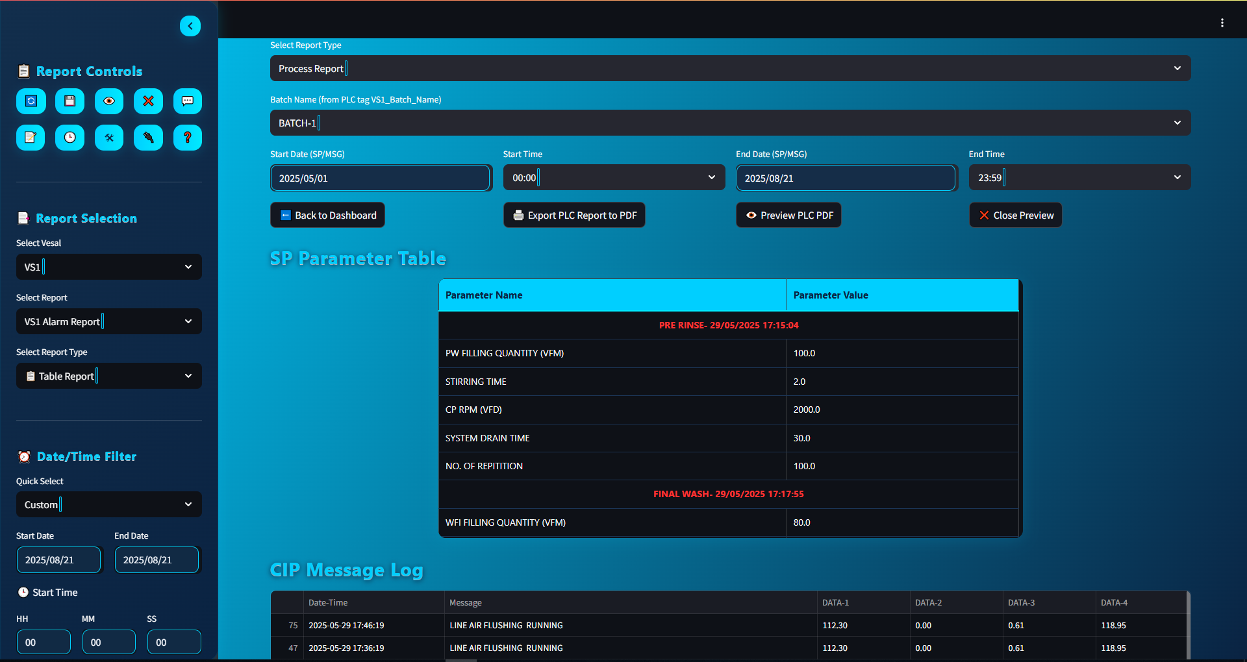This screenshot has width=1247, height=662.
Task: Click the main Start Date field showing 2025/05/01
Action: [380, 178]
